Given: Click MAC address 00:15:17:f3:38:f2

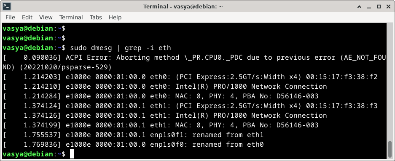Looking at the screenshot, I should click(x=341, y=77).
